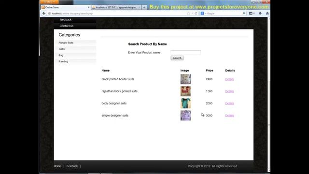Click the 'rajasthan block printed suits' name text
This screenshot has width=309, height=174.
(x=119, y=91)
